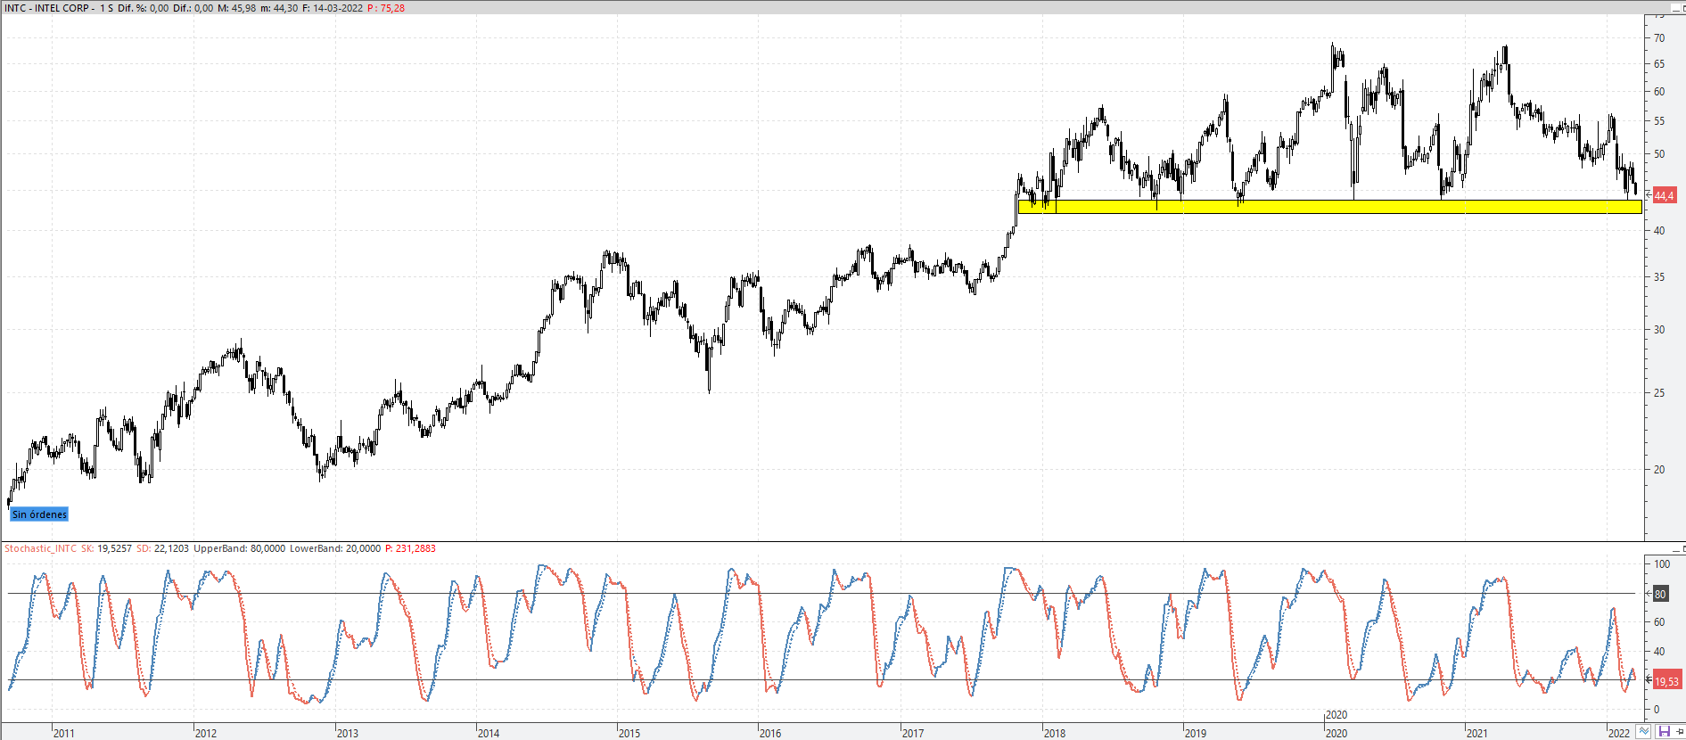Click the 2011 label on time axis
The image size is (1686, 740).
coord(64,733)
